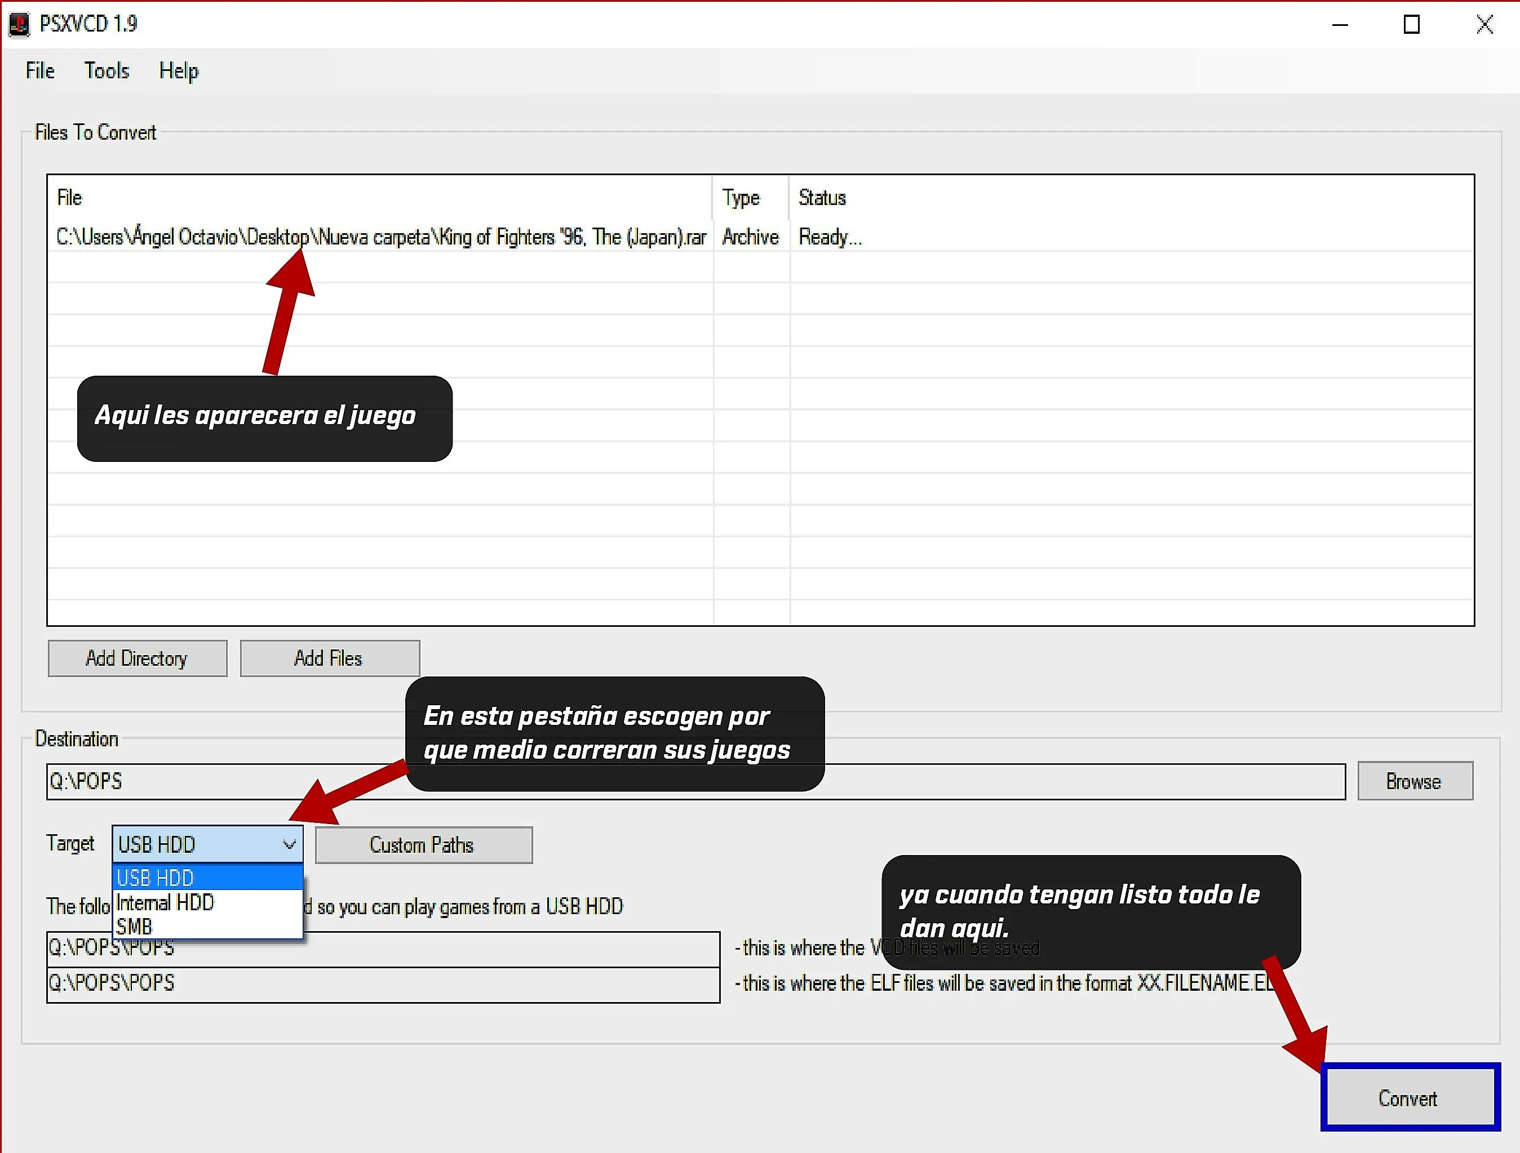Open the File menu

pos(40,71)
